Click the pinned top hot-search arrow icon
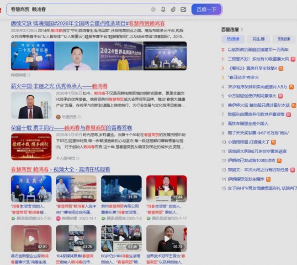 pos(223,50)
